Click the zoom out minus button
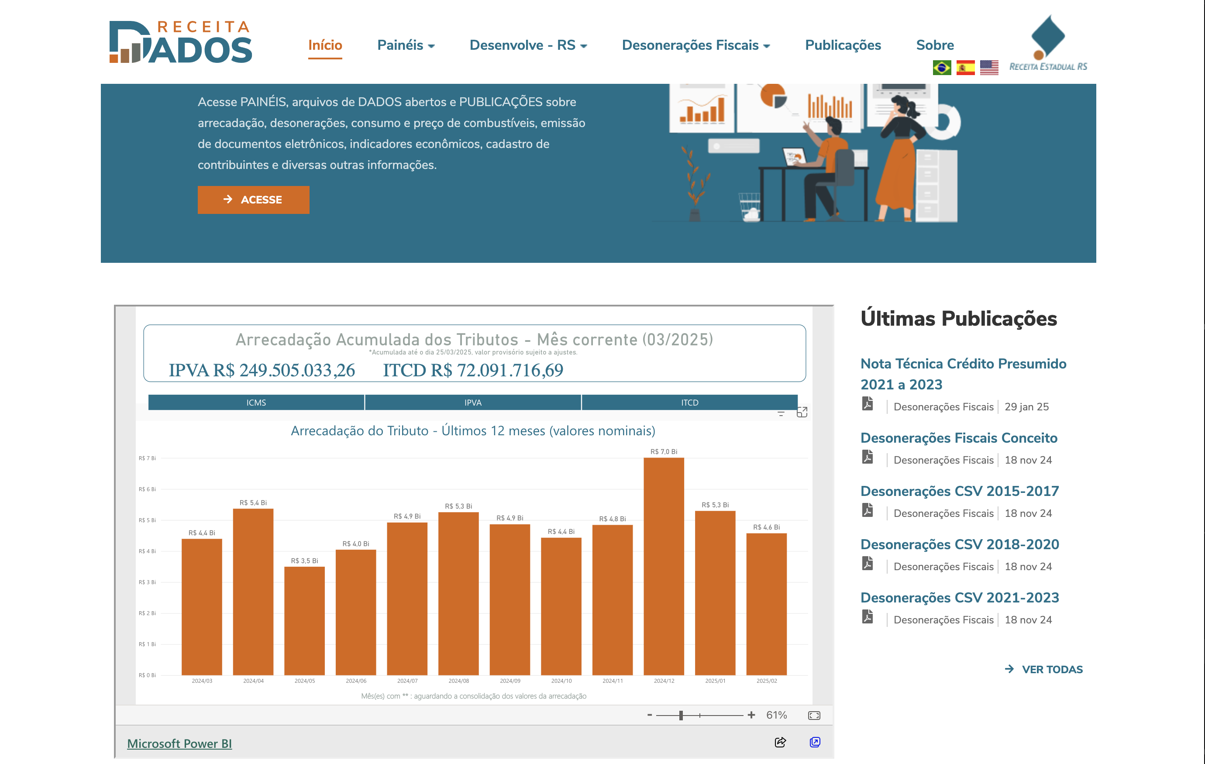This screenshot has width=1205, height=764. pos(649,715)
